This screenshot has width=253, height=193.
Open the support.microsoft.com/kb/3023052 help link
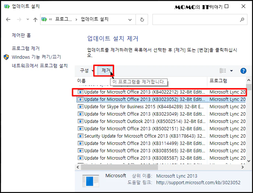[198, 183]
